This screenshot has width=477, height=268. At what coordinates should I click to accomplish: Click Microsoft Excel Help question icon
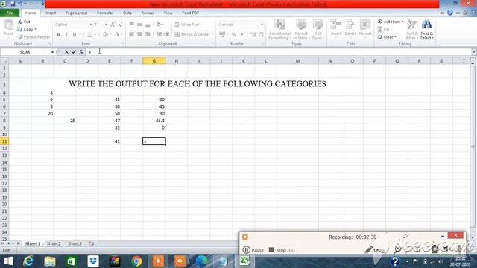[x=450, y=13]
